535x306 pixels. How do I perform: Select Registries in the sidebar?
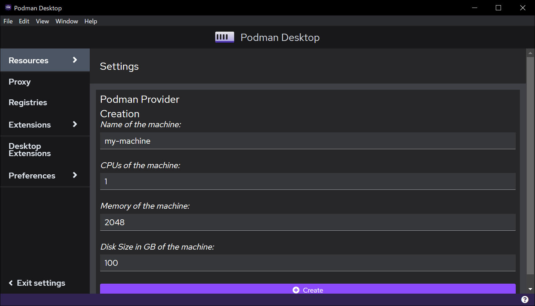click(28, 102)
